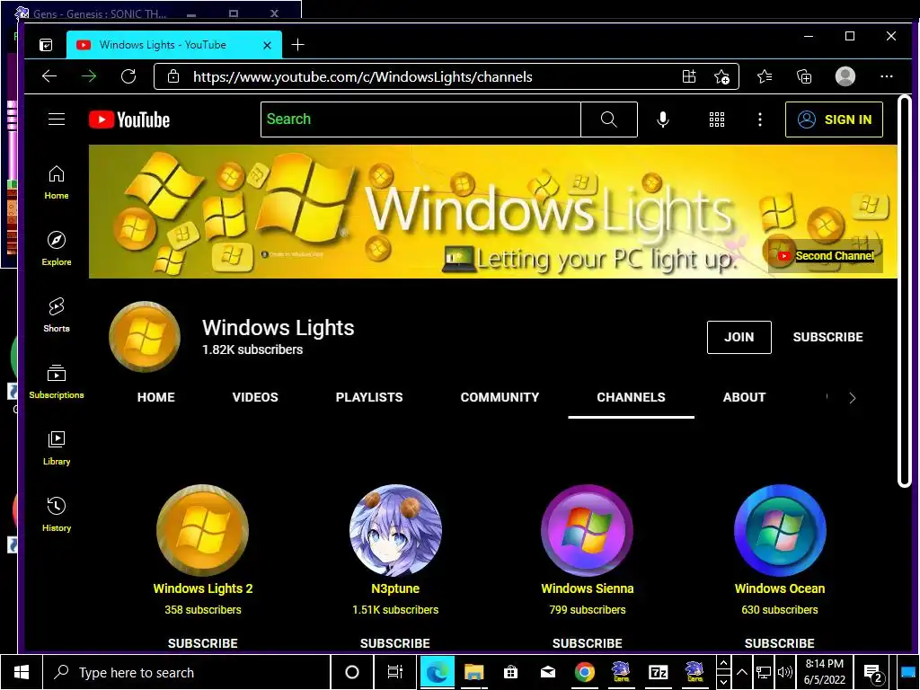Image resolution: width=920 pixels, height=690 pixels.
Task: Open Subscriptions in the sidebar
Action: pos(57,381)
